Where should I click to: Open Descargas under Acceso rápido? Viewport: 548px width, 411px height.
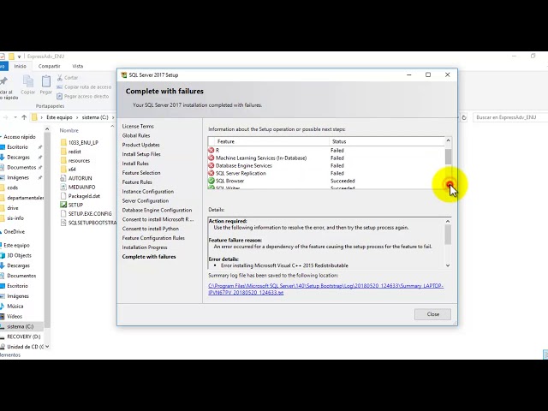[x=15, y=158]
